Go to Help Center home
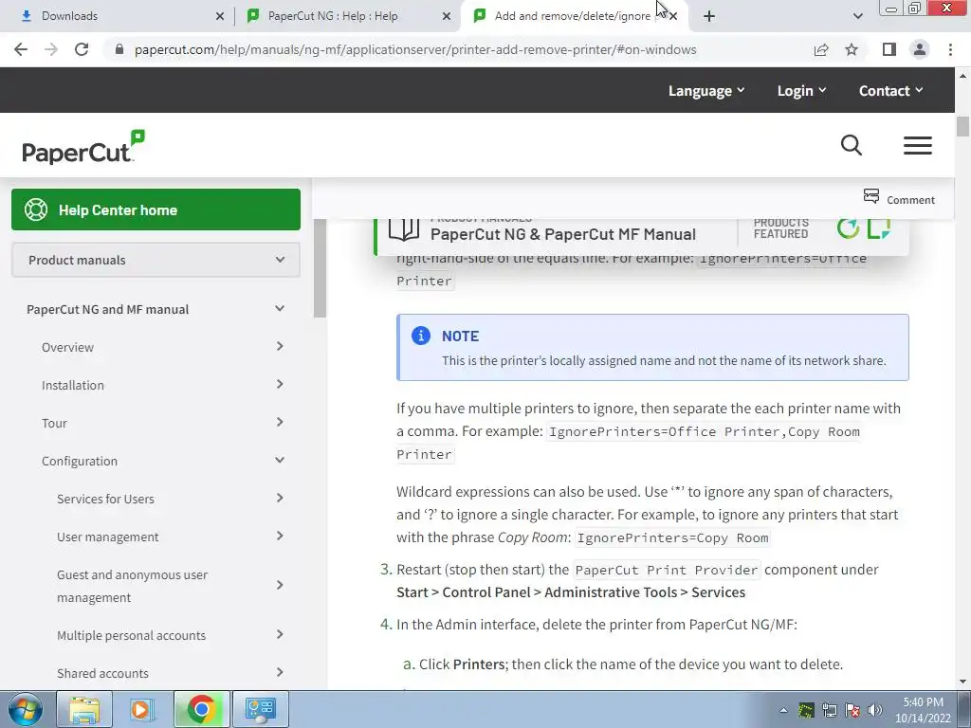Viewport: 971px width, 728px height. [156, 209]
